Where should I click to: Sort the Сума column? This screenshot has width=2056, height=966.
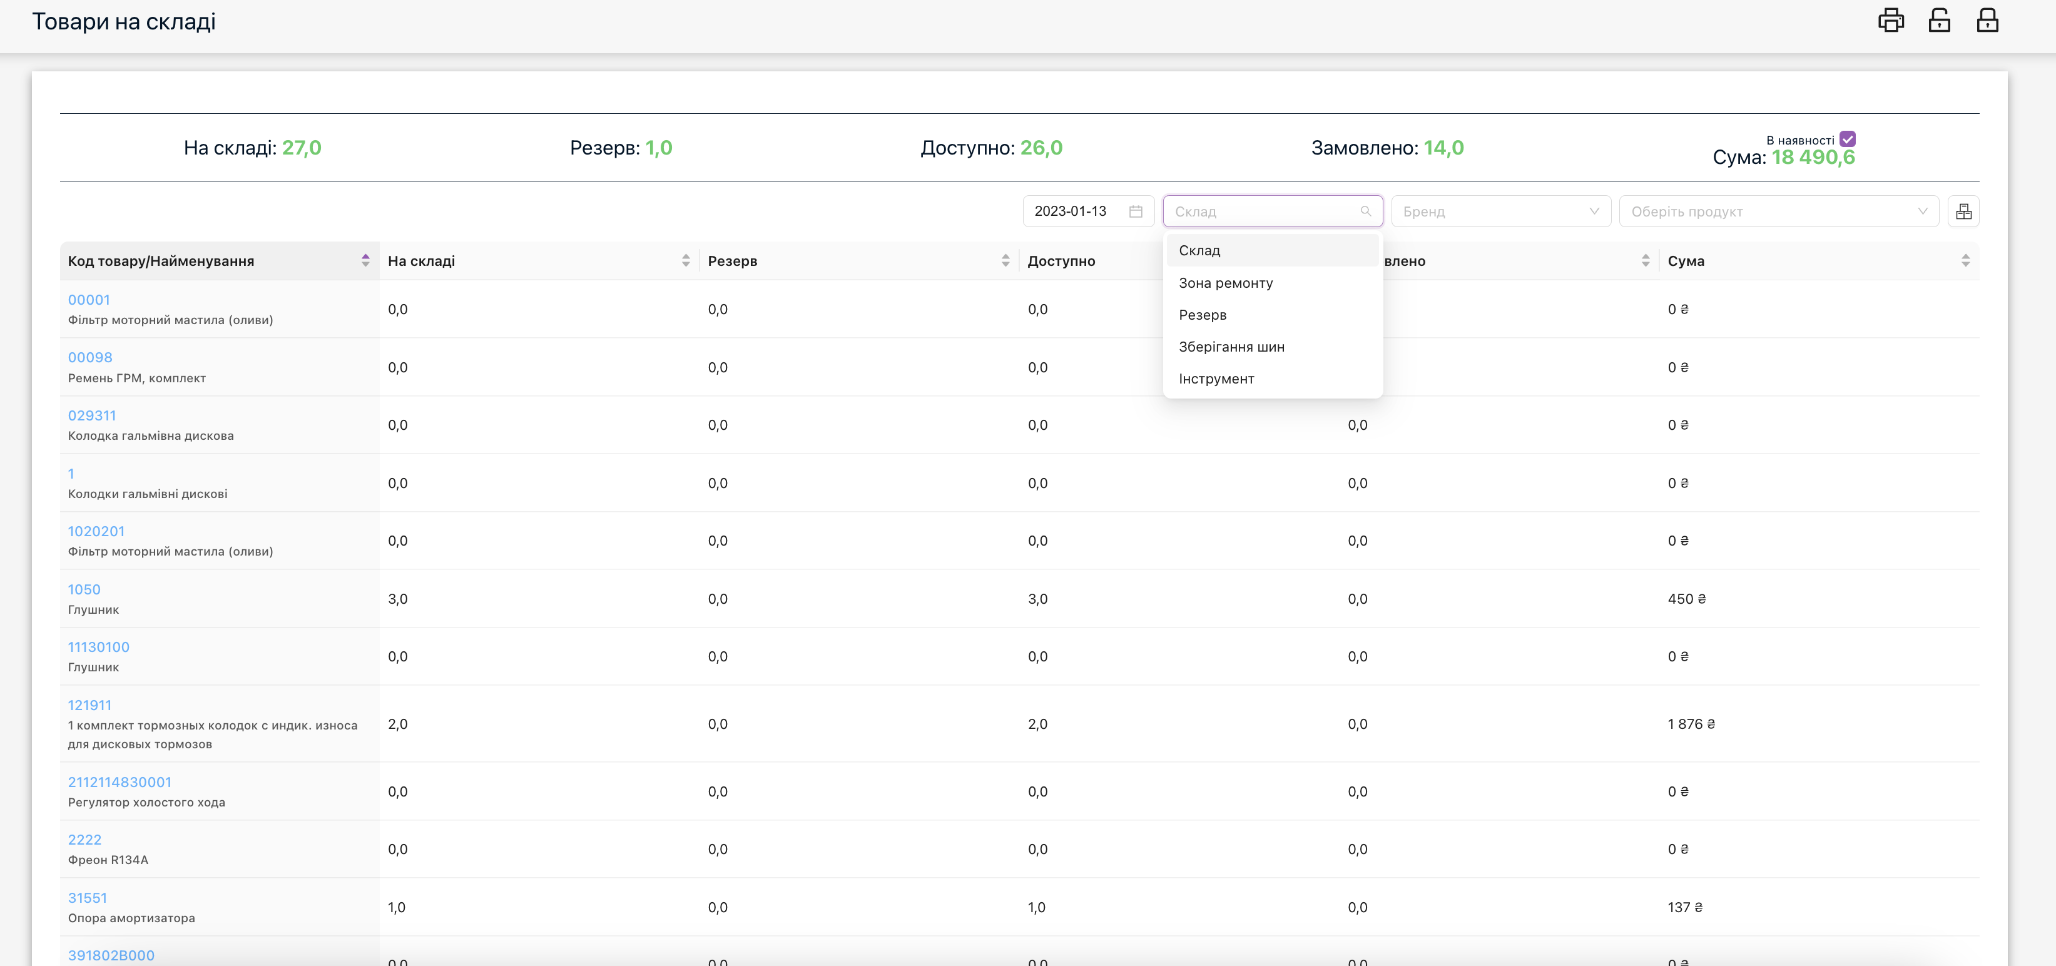[x=1965, y=261]
